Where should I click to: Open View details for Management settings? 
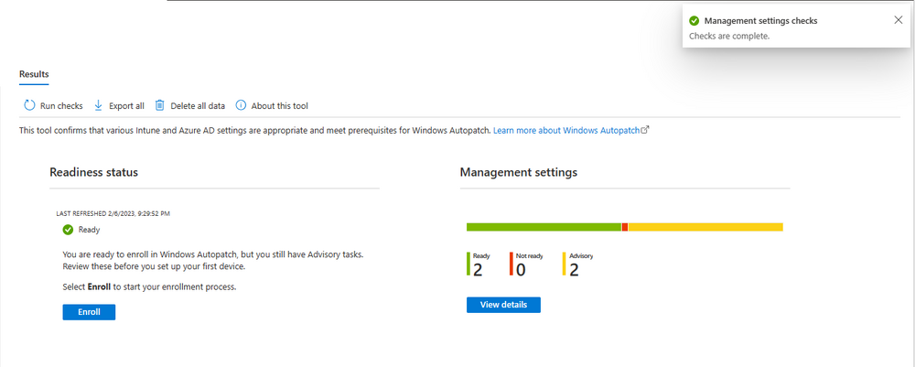(503, 305)
